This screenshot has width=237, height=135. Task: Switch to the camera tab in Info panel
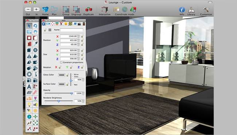[48, 24]
